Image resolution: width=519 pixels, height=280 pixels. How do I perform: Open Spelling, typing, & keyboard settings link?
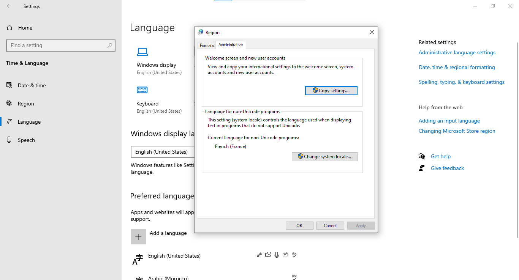coord(462,82)
